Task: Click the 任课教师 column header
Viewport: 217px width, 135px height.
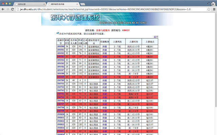Action: [x=105, y=42]
